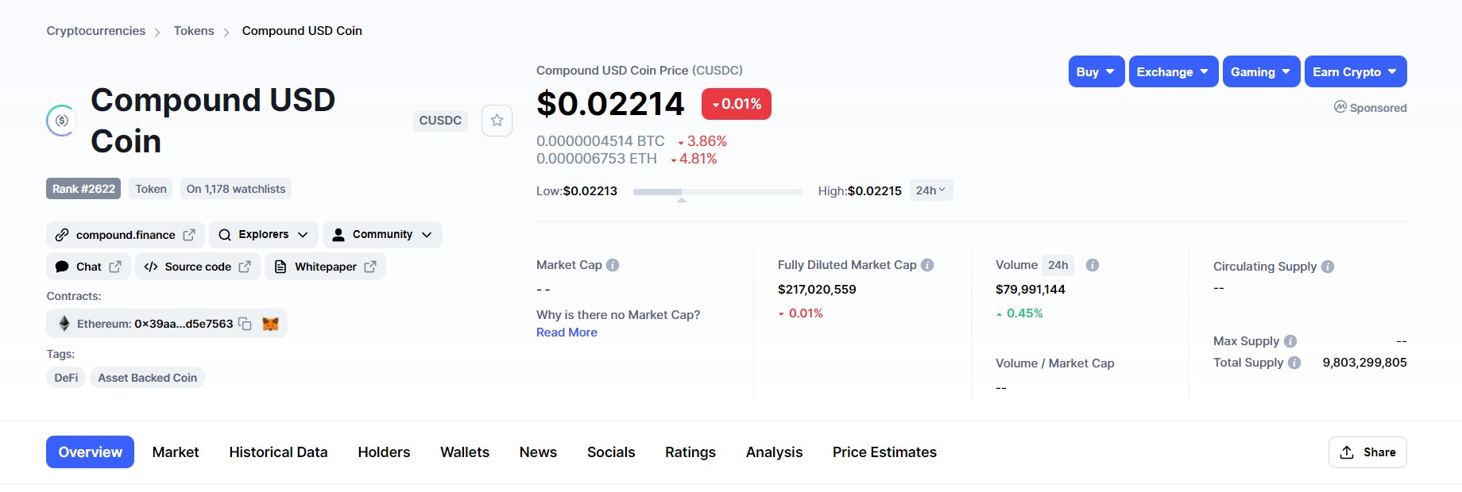Open the Volume 24h info icon
This screenshot has height=492, width=1462.
coord(1093,265)
